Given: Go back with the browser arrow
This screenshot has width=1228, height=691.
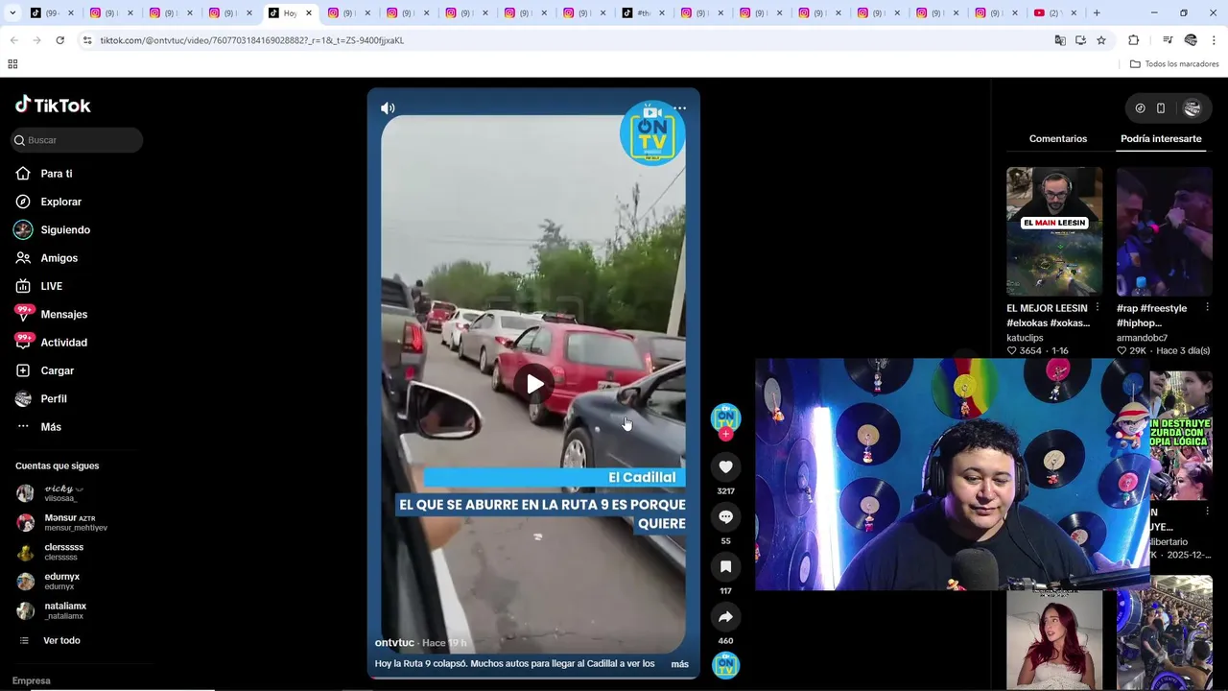Looking at the screenshot, I should [x=13, y=40].
